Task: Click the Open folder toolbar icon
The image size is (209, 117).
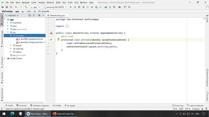Action: [2, 7]
